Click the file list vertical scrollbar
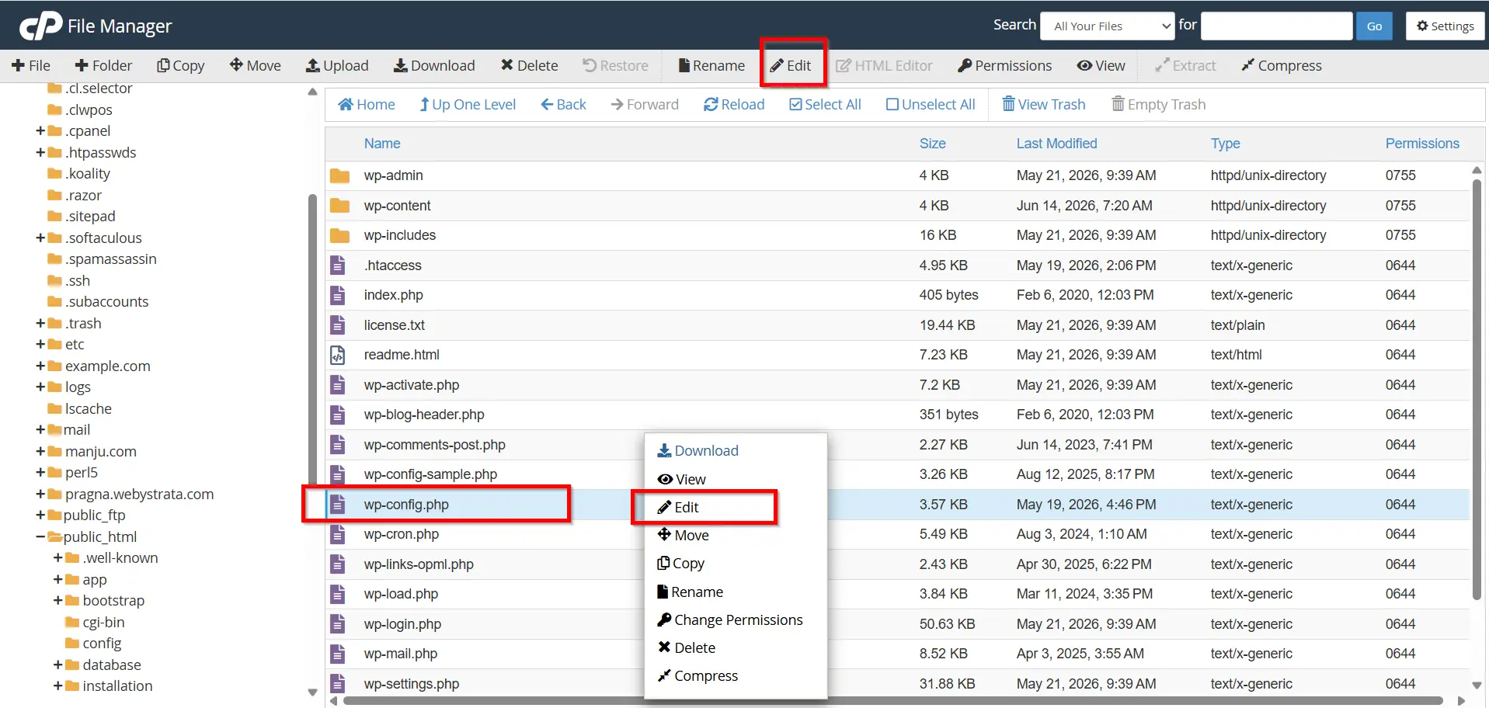 (x=1477, y=390)
